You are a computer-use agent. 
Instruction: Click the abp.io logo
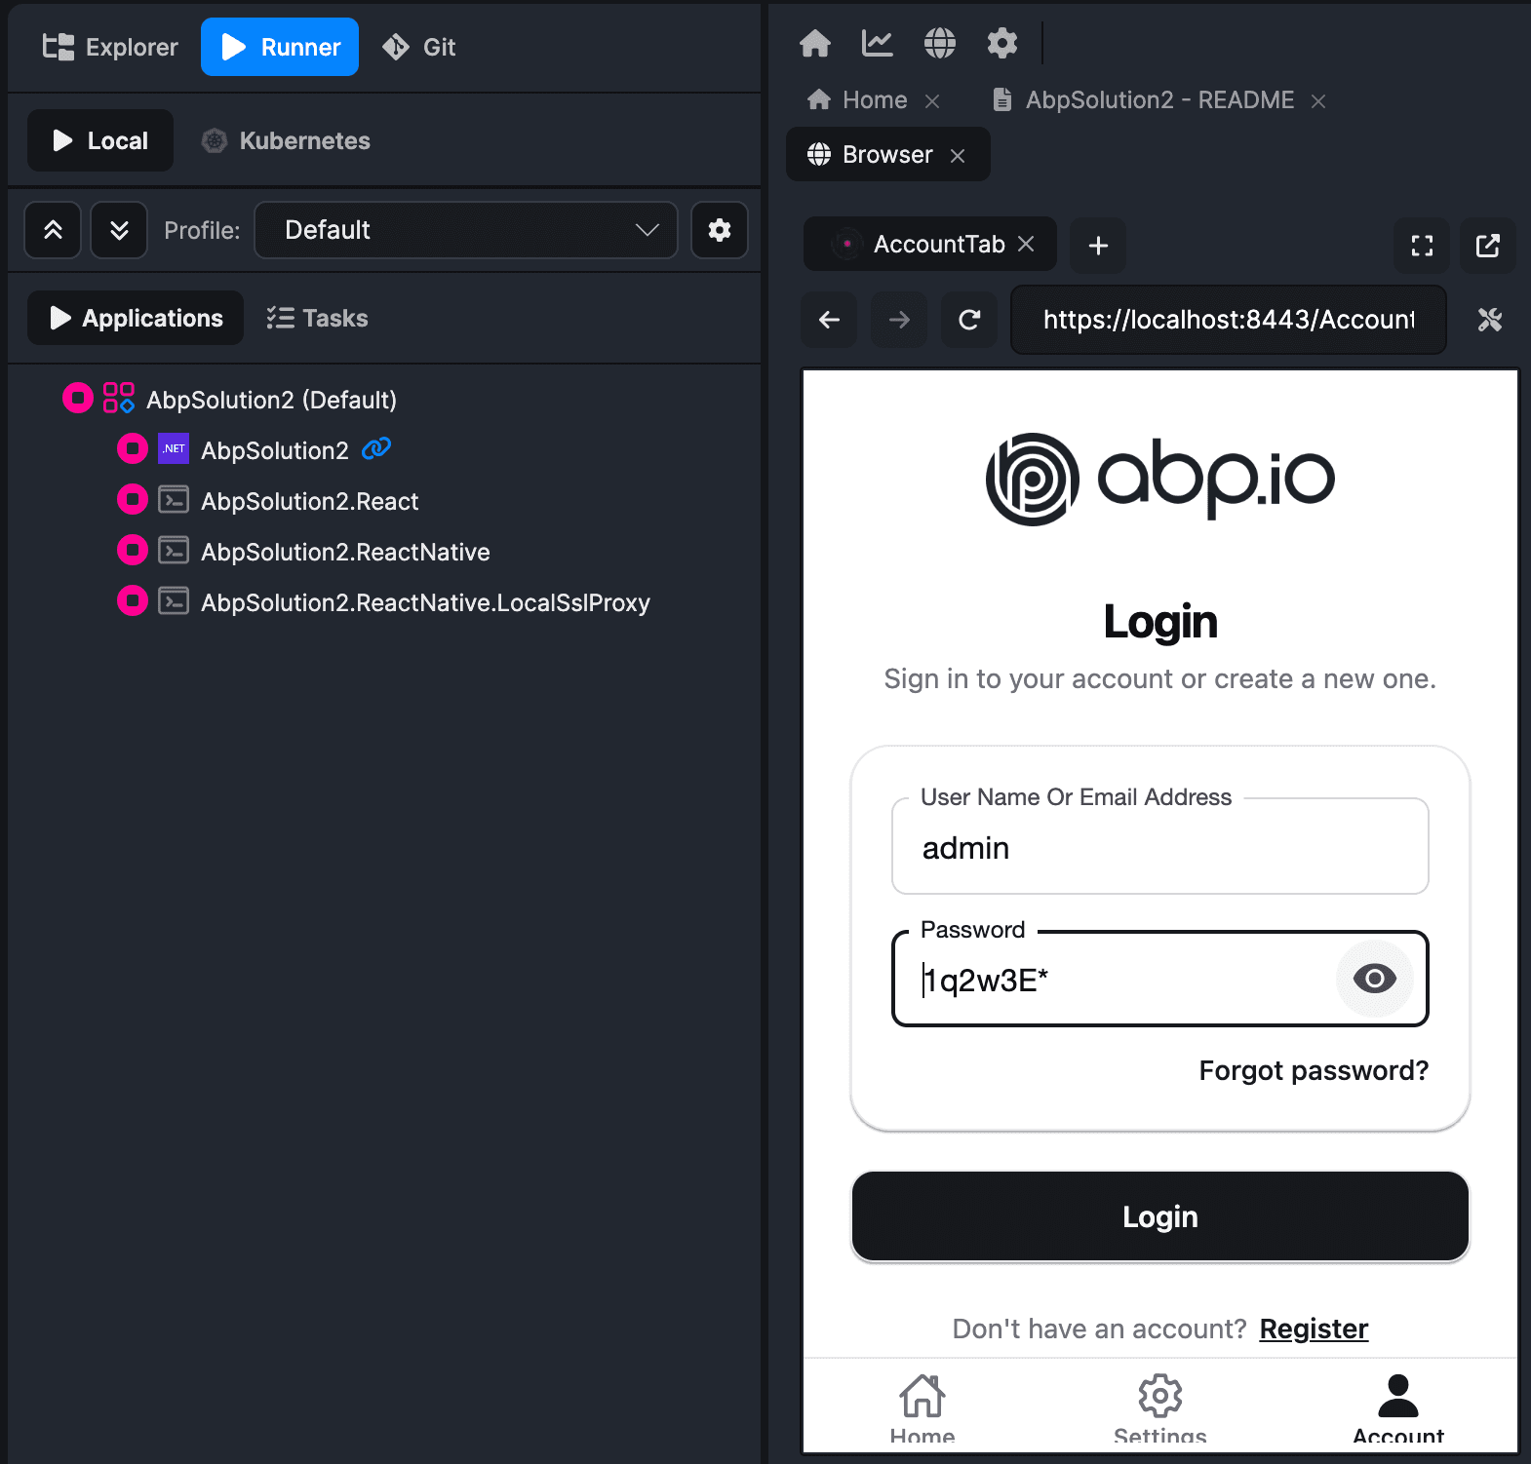pyautogui.click(x=1160, y=479)
